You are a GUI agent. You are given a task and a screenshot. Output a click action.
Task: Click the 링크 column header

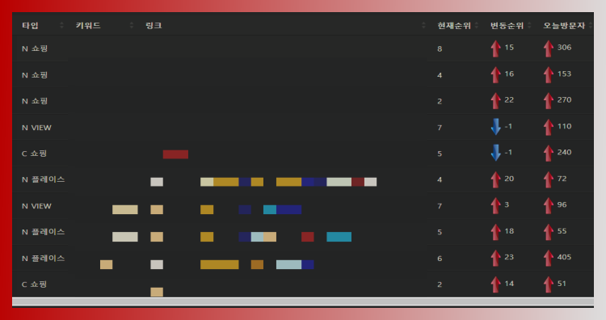click(154, 26)
